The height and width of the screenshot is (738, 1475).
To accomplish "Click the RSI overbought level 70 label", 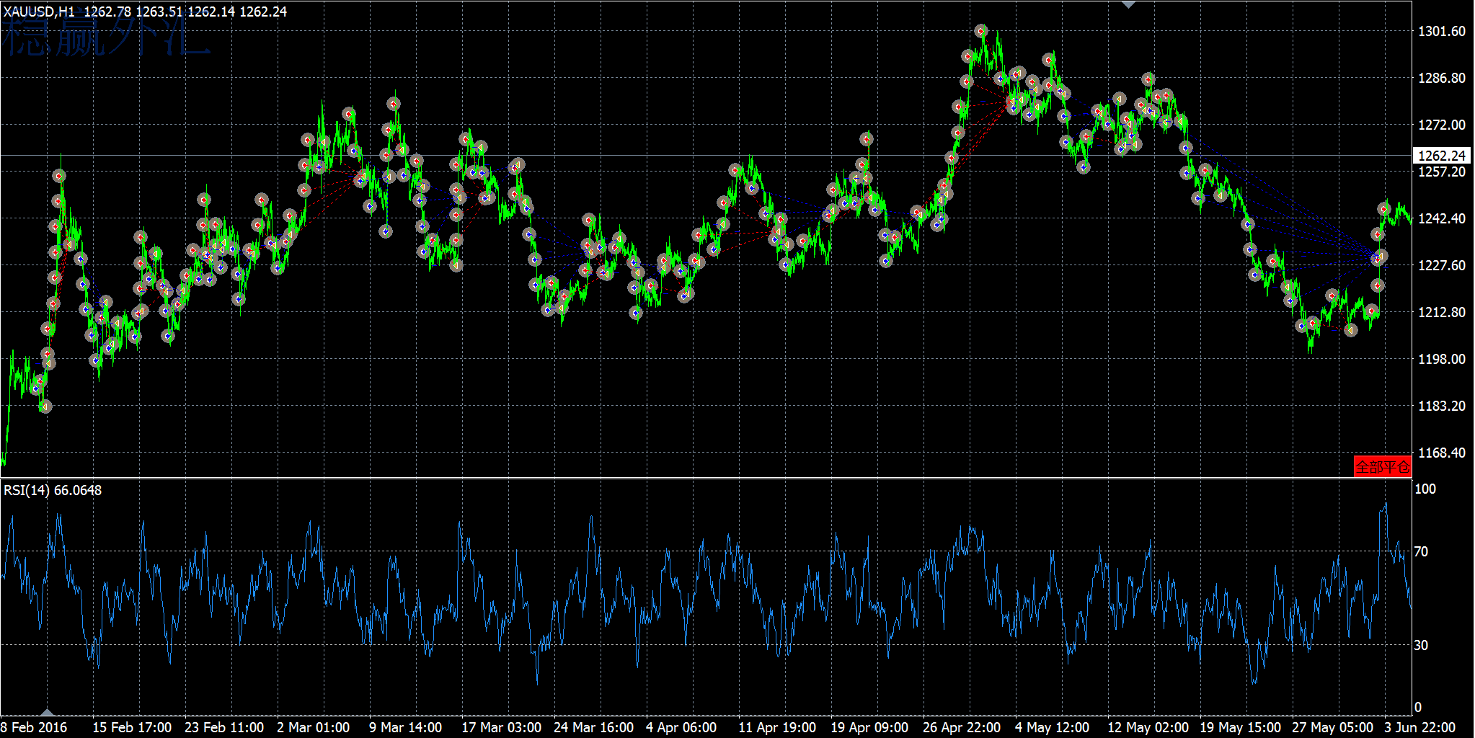I will (1421, 551).
